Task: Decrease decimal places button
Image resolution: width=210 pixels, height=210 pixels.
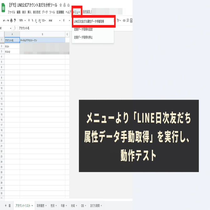Action: pyautogui.click(x=36, y=20)
